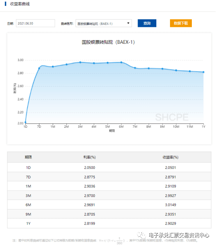Click rate value 2.9700

pyautogui.click(x=90, y=196)
